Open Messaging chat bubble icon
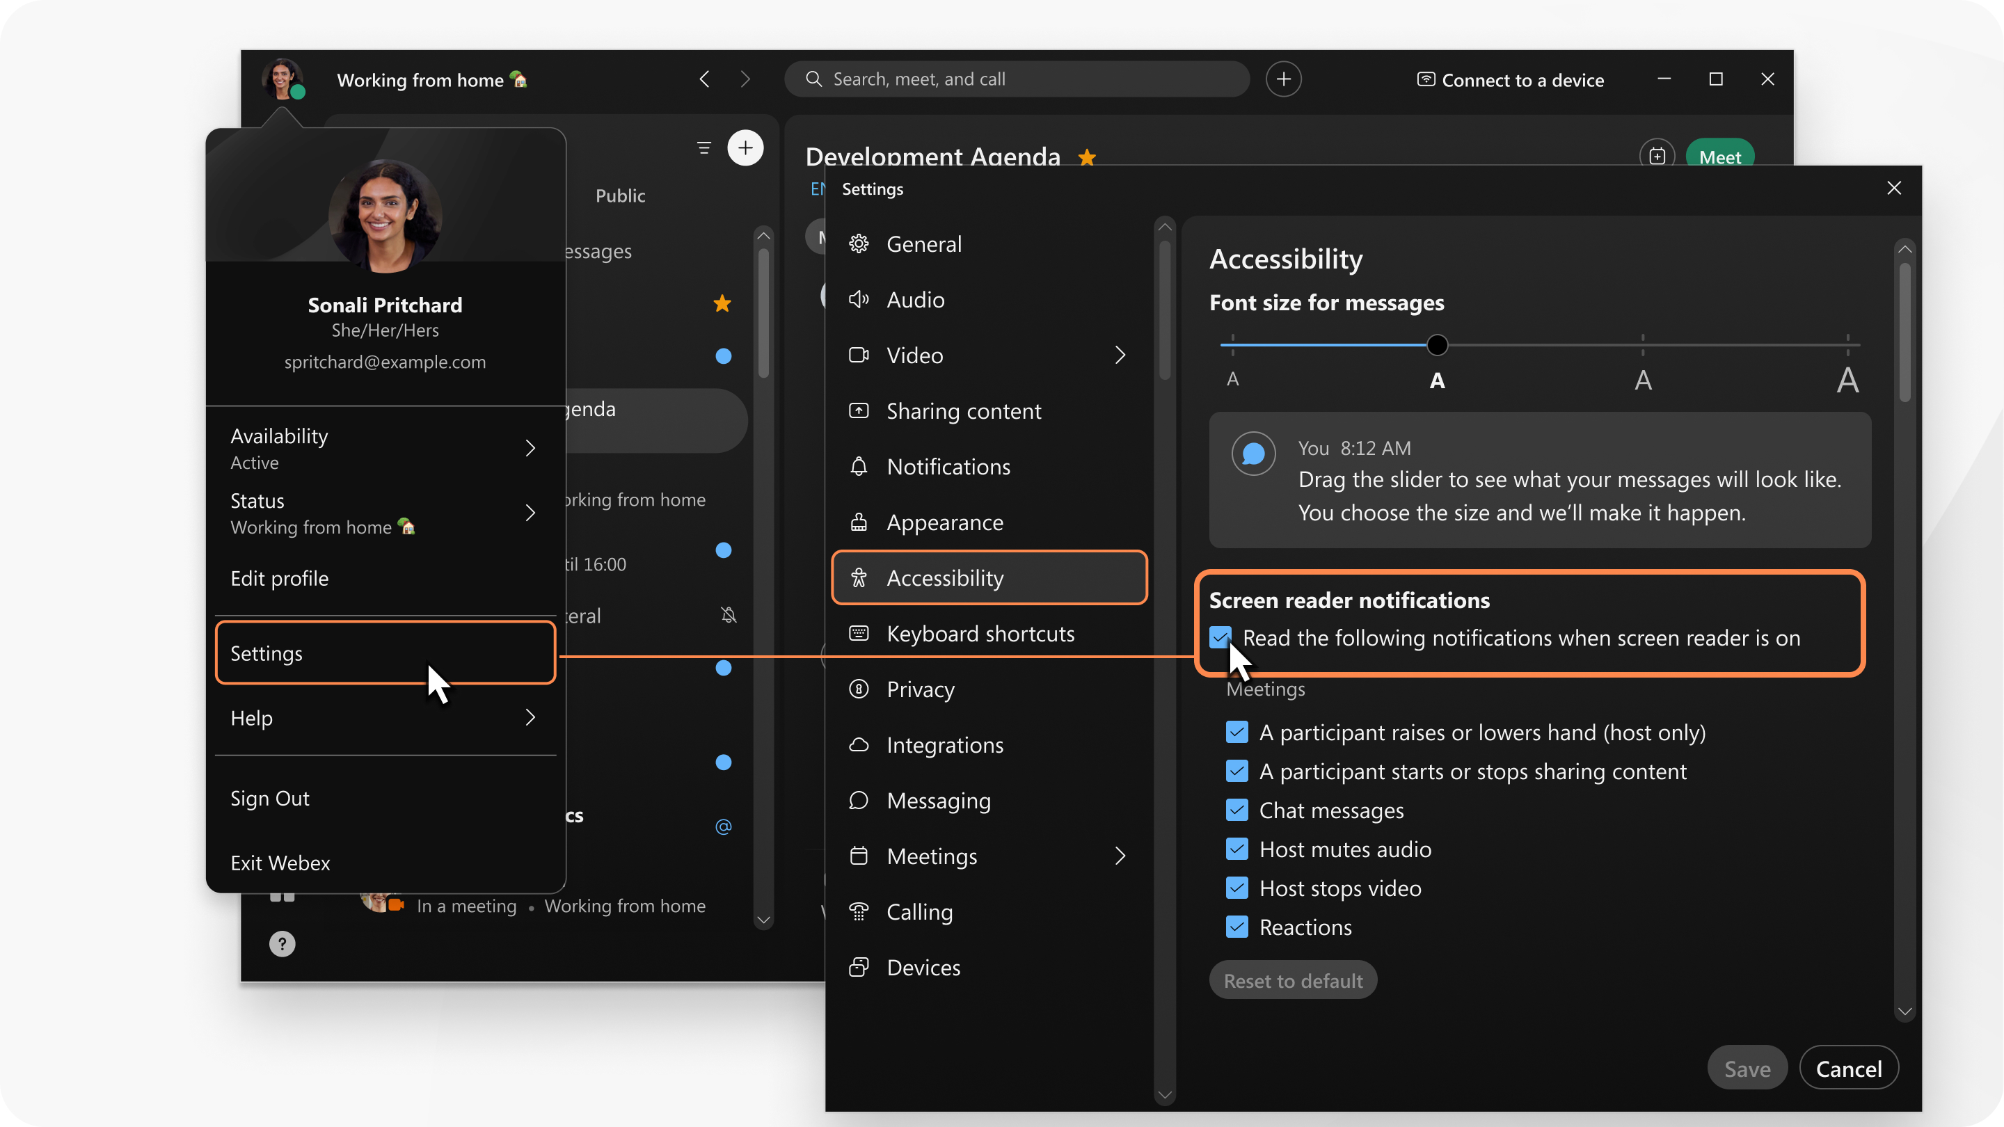This screenshot has height=1127, width=2004. 858,800
